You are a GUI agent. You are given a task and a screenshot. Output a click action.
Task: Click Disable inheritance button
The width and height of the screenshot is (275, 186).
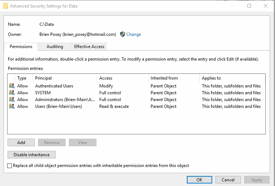pos(32,155)
